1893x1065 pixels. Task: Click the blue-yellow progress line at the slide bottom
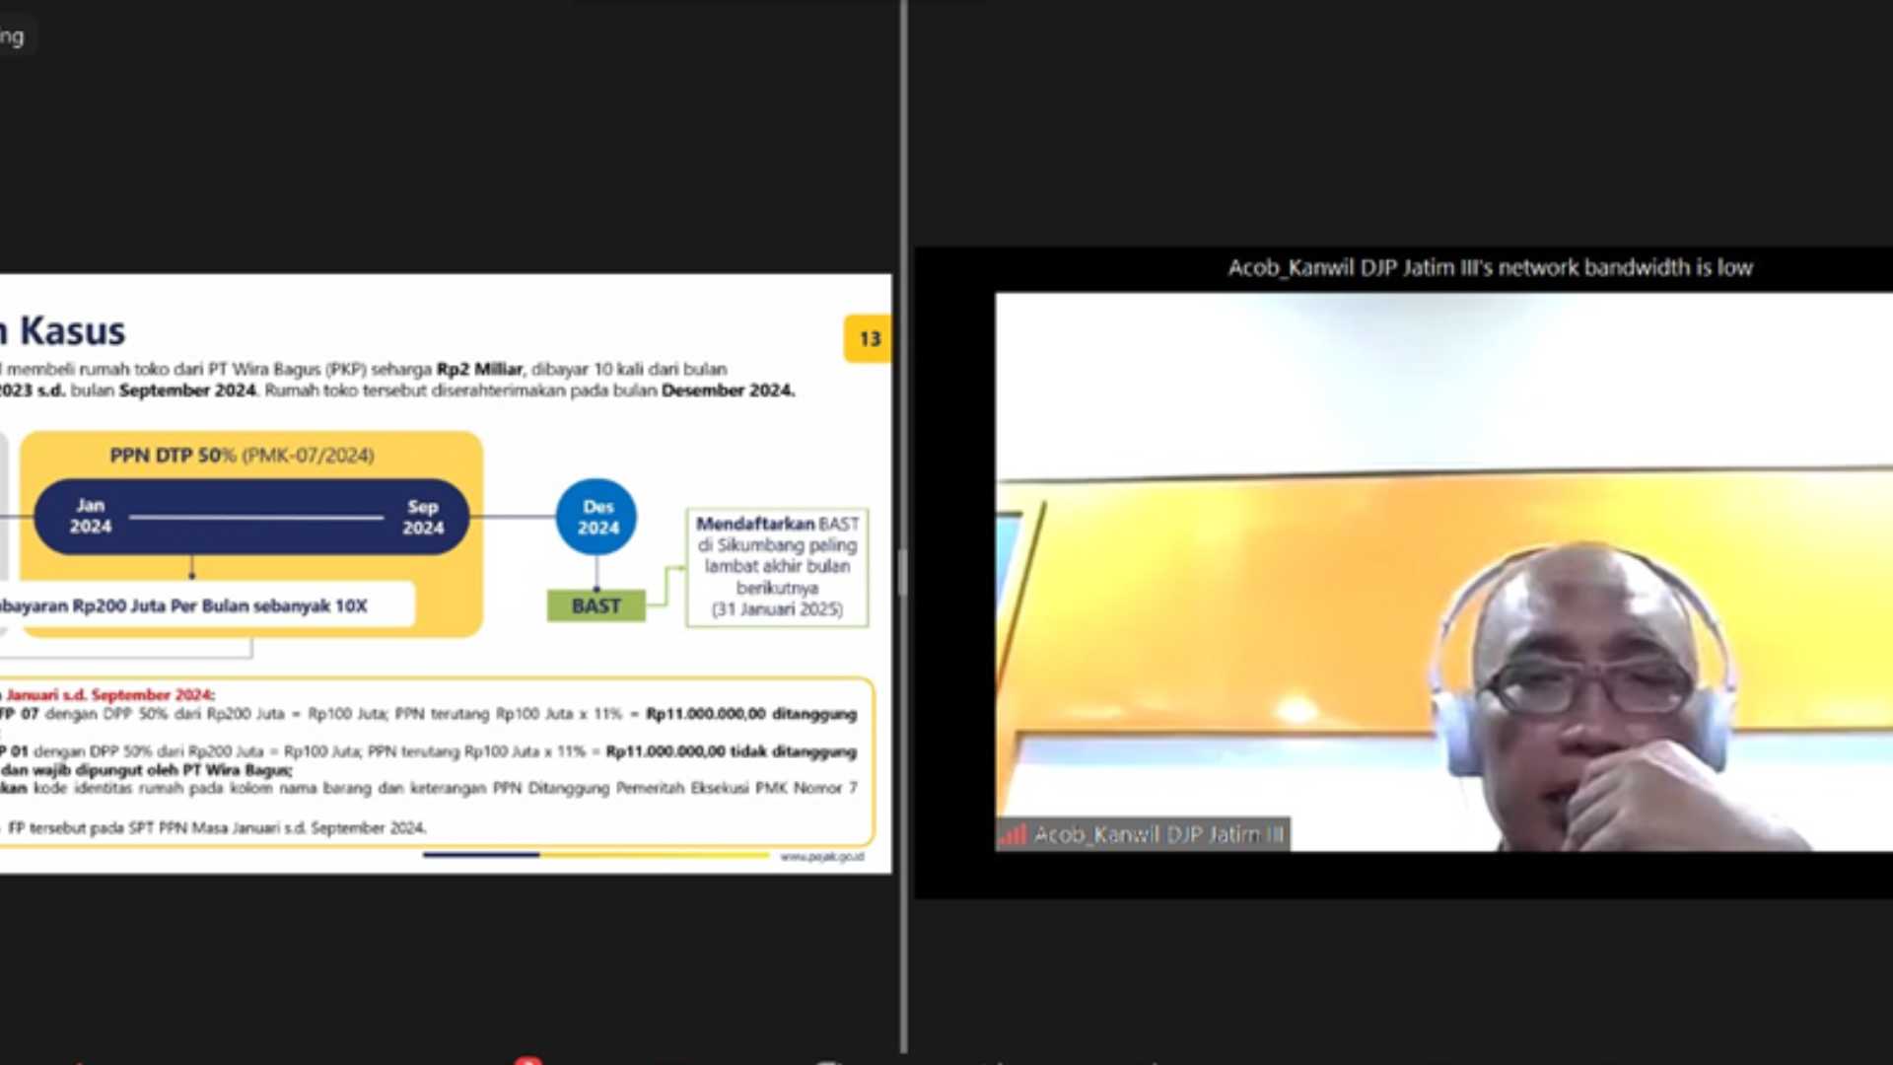pos(596,855)
